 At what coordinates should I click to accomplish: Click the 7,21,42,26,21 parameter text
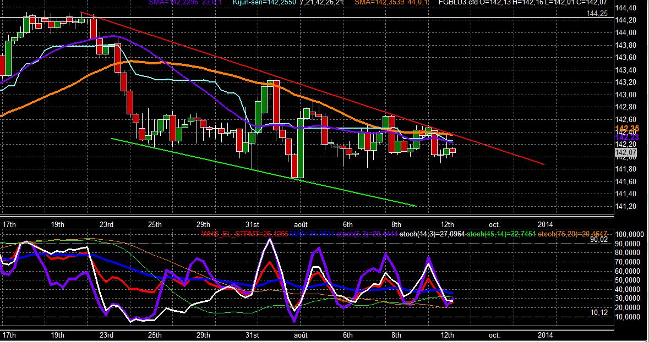pyautogui.click(x=321, y=2)
